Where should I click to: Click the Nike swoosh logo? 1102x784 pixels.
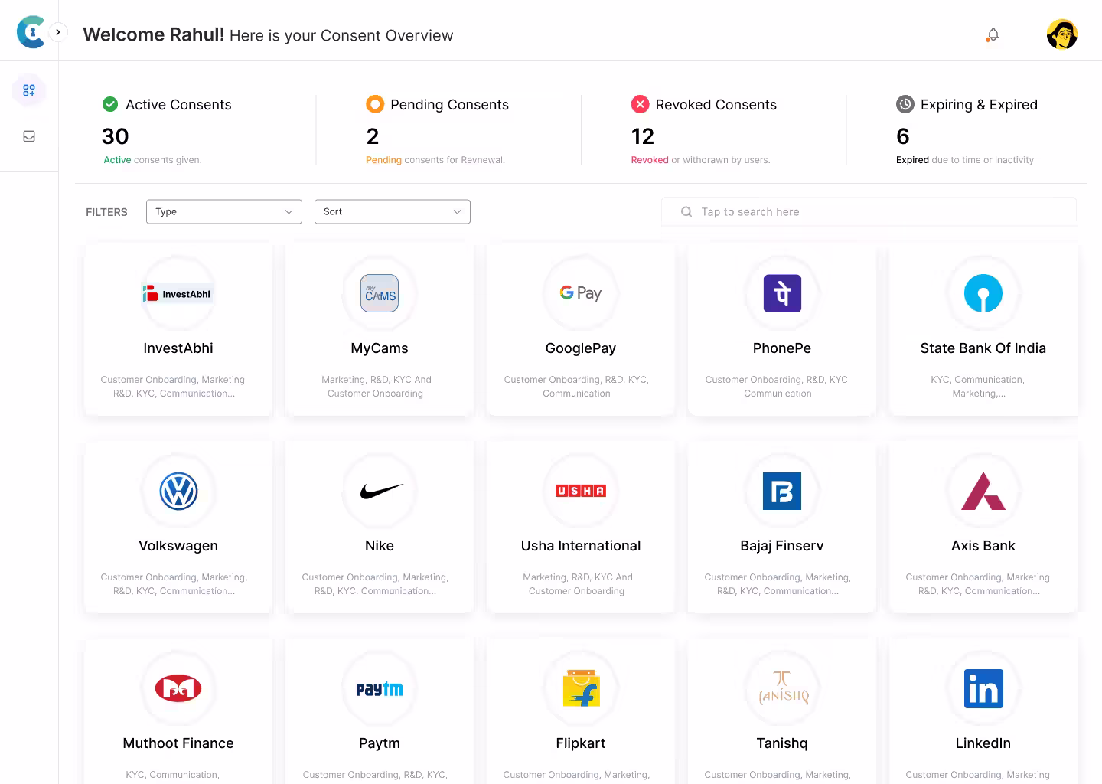(381, 491)
